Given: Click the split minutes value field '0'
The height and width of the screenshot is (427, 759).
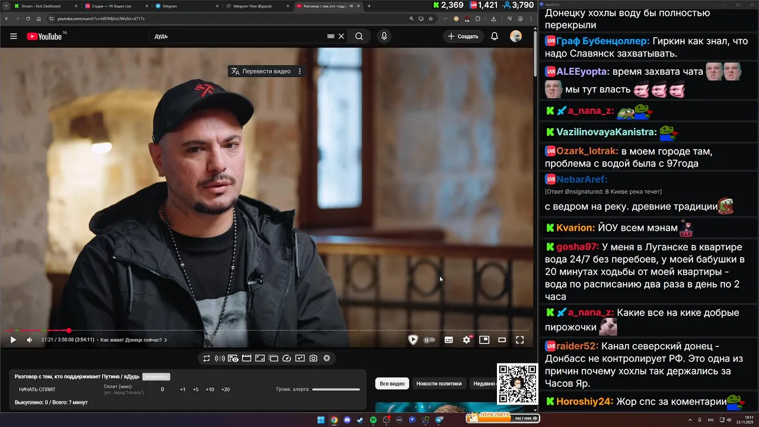Looking at the screenshot, I should [x=162, y=390].
